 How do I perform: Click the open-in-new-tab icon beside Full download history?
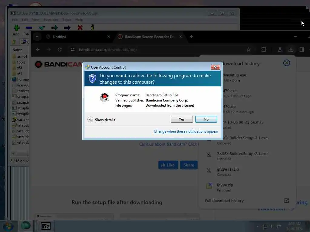[286, 201]
